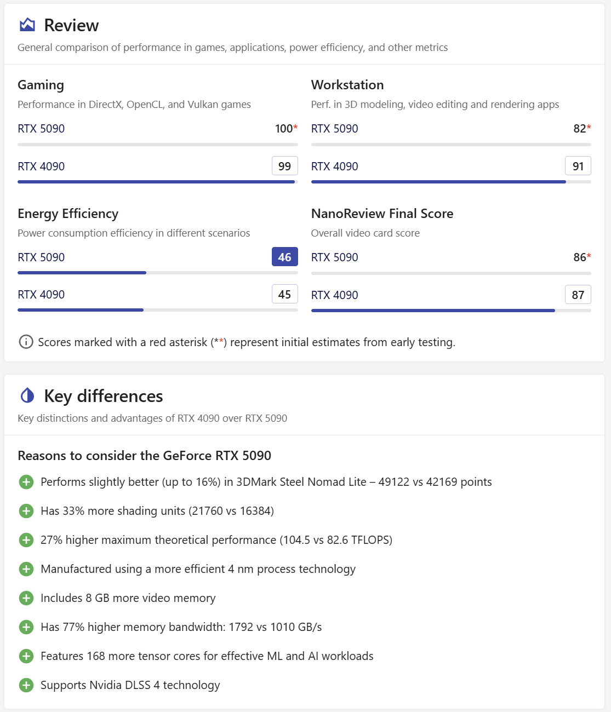Click the Workstation category heading
This screenshot has height=712, width=611.
pyautogui.click(x=347, y=85)
